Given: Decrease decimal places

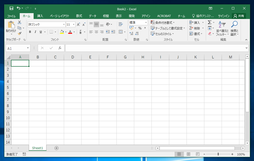Looking at the screenshot, I should tap(137, 34).
